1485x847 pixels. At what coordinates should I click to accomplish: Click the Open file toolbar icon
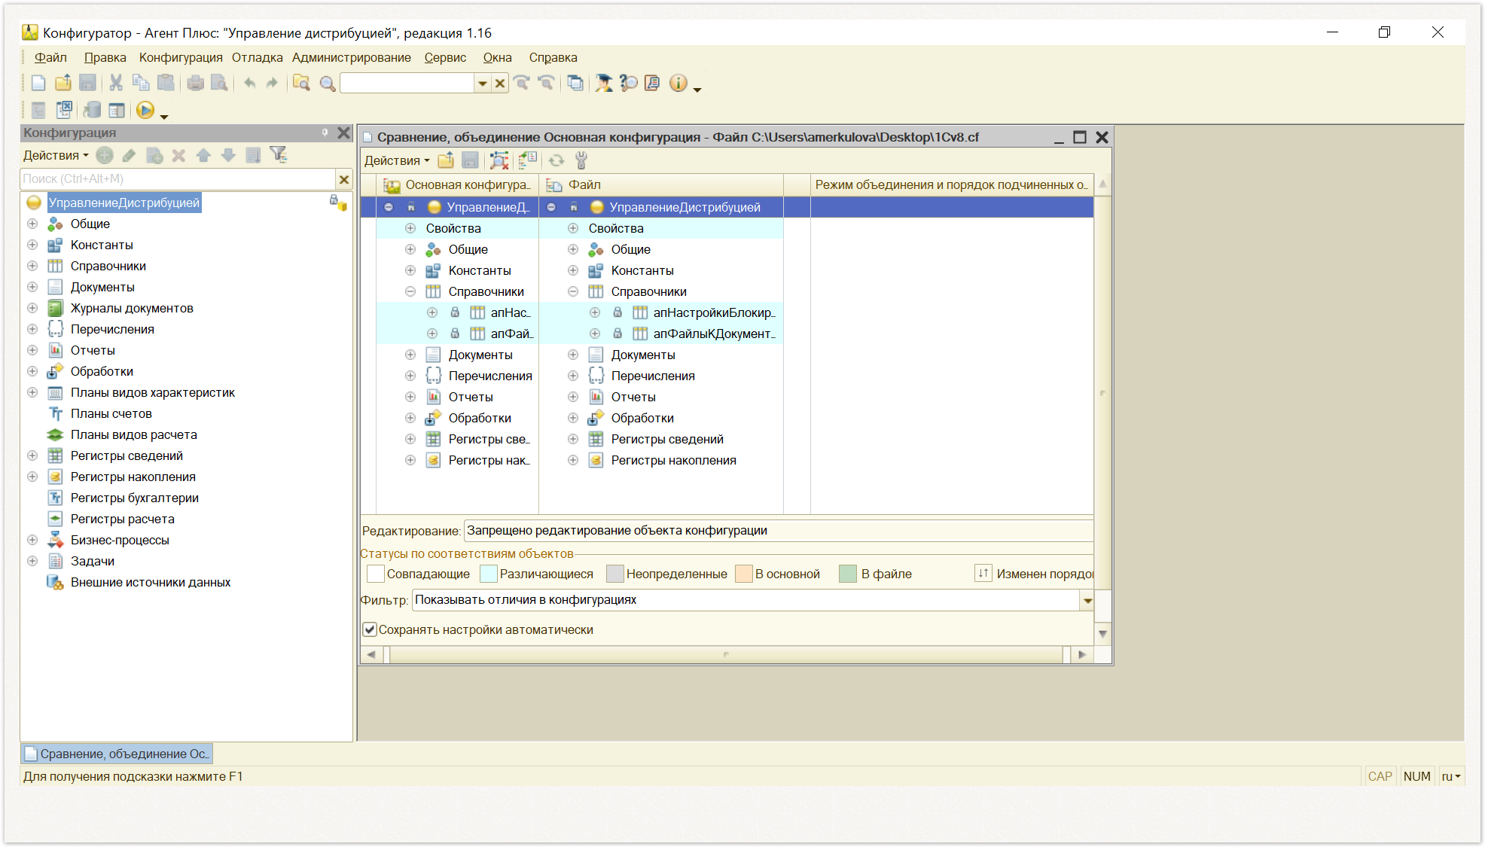click(63, 84)
